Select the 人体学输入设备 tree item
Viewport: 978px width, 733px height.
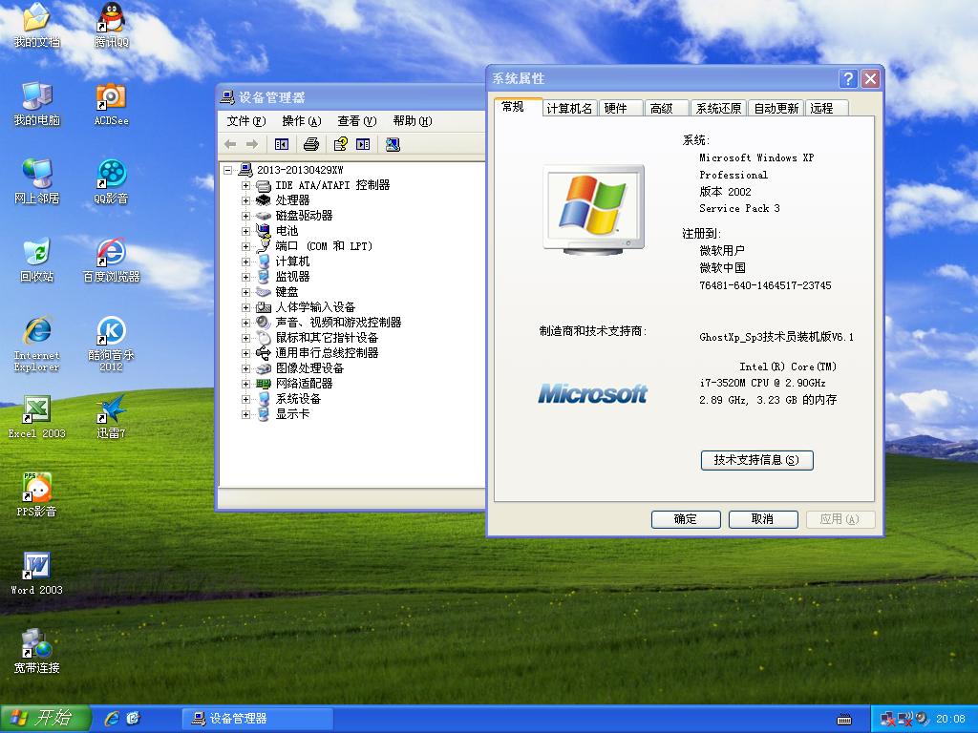[x=315, y=307]
